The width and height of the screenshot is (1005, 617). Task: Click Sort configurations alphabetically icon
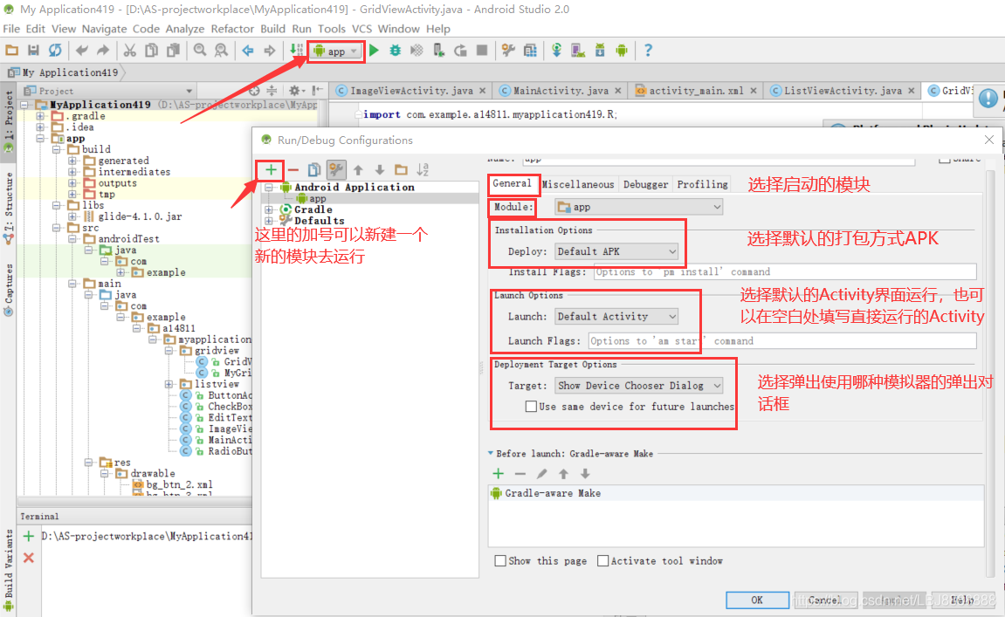423,170
